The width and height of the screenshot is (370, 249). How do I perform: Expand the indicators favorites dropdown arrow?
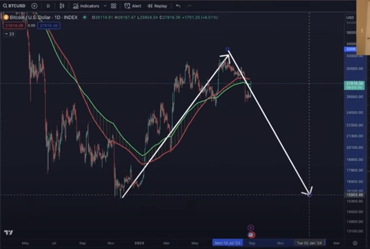point(105,6)
